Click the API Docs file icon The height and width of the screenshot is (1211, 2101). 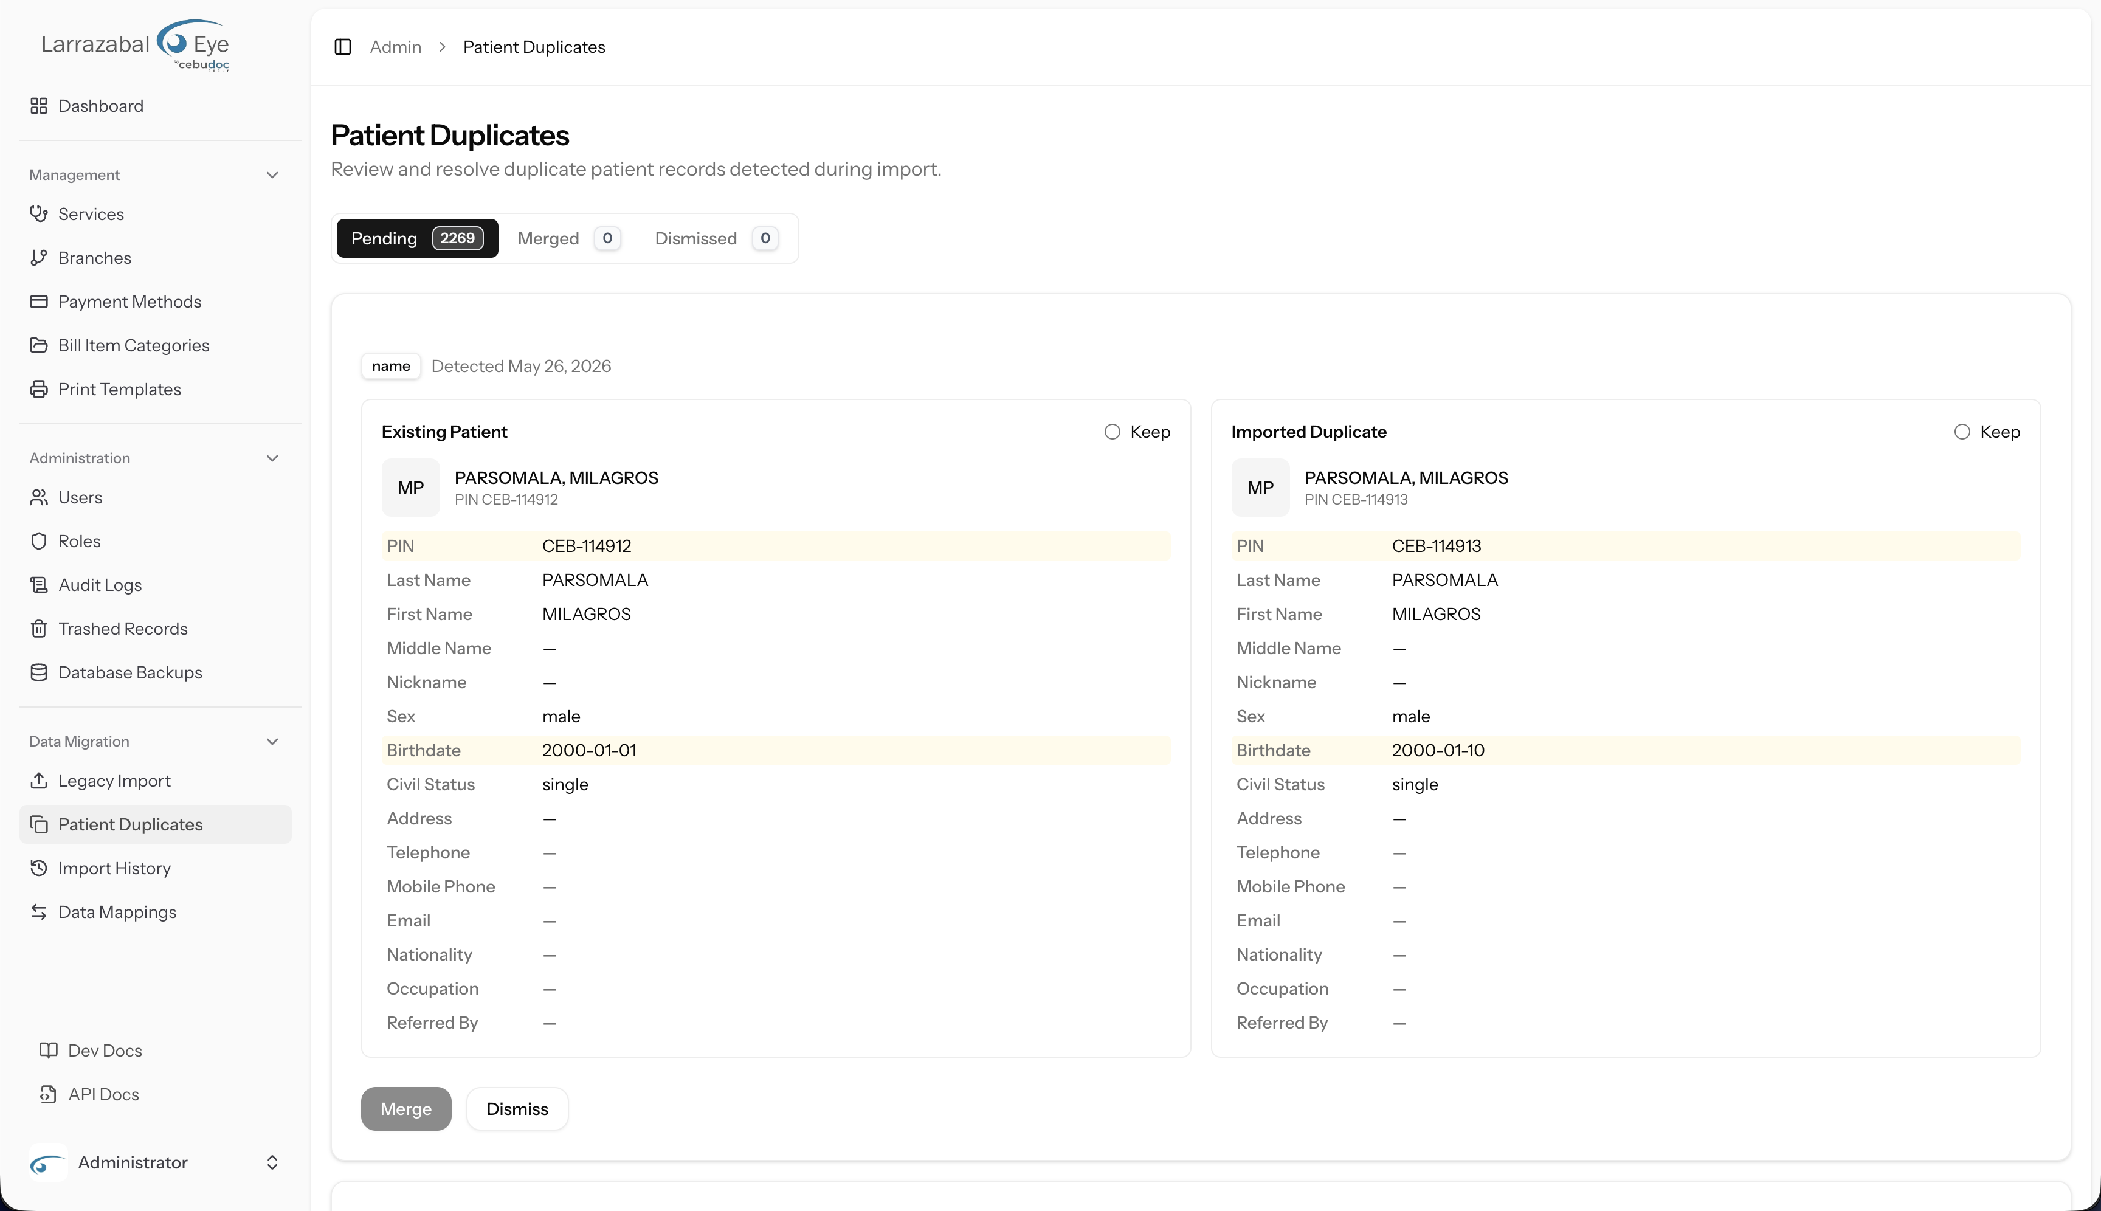pos(48,1094)
